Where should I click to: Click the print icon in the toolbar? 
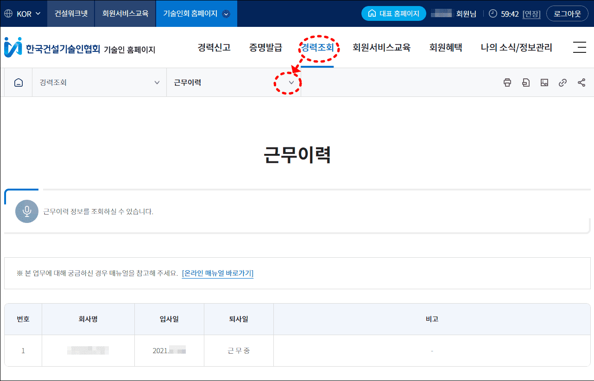point(507,83)
